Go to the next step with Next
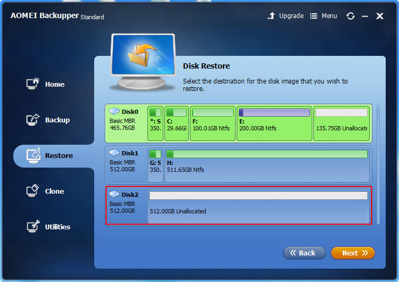The width and height of the screenshot is (399, 282). pyautogui.click(x=353, y=253)
